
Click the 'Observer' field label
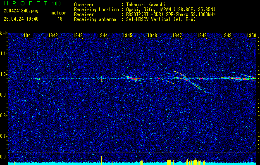point(84,5)
